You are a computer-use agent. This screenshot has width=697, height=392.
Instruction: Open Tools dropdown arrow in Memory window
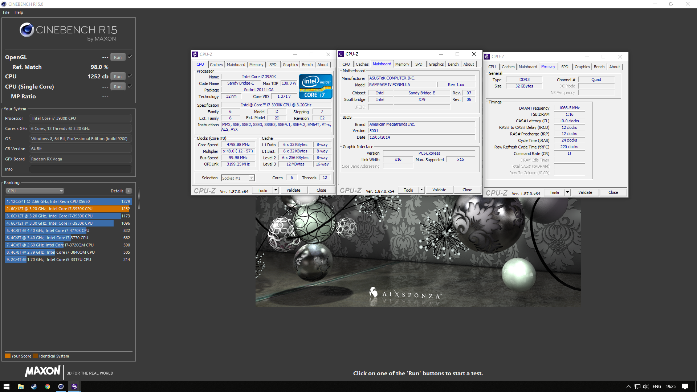click(x=567, y=192)
